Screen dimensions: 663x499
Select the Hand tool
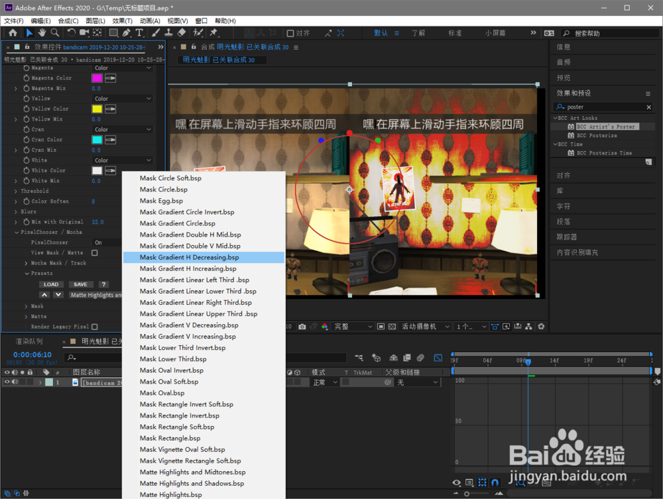pos(42,32)
